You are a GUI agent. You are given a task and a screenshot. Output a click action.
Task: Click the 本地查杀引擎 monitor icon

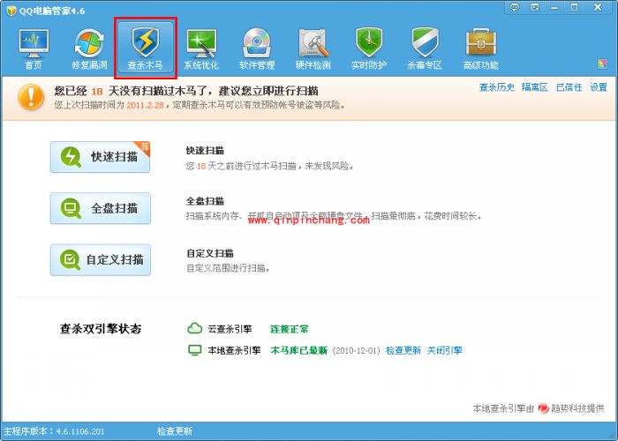[195, 350]
